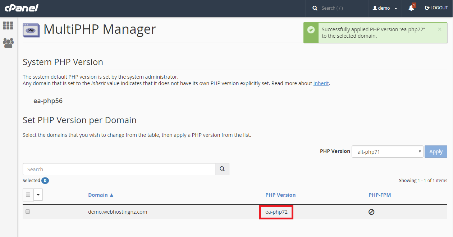Click the magnifier in the top search bar

(x=315, y=8)
